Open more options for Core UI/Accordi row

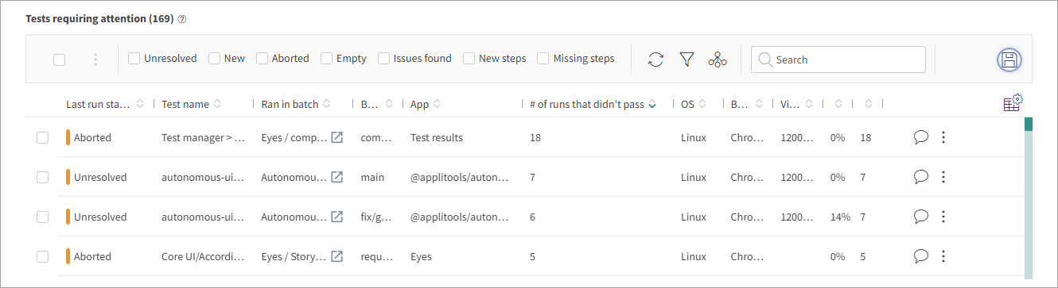tap(943, 256)
